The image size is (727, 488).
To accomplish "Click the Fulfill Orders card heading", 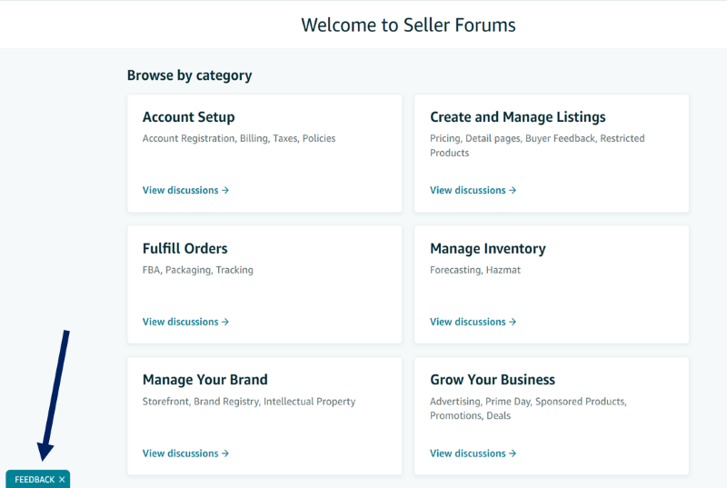I will (185, 248).
